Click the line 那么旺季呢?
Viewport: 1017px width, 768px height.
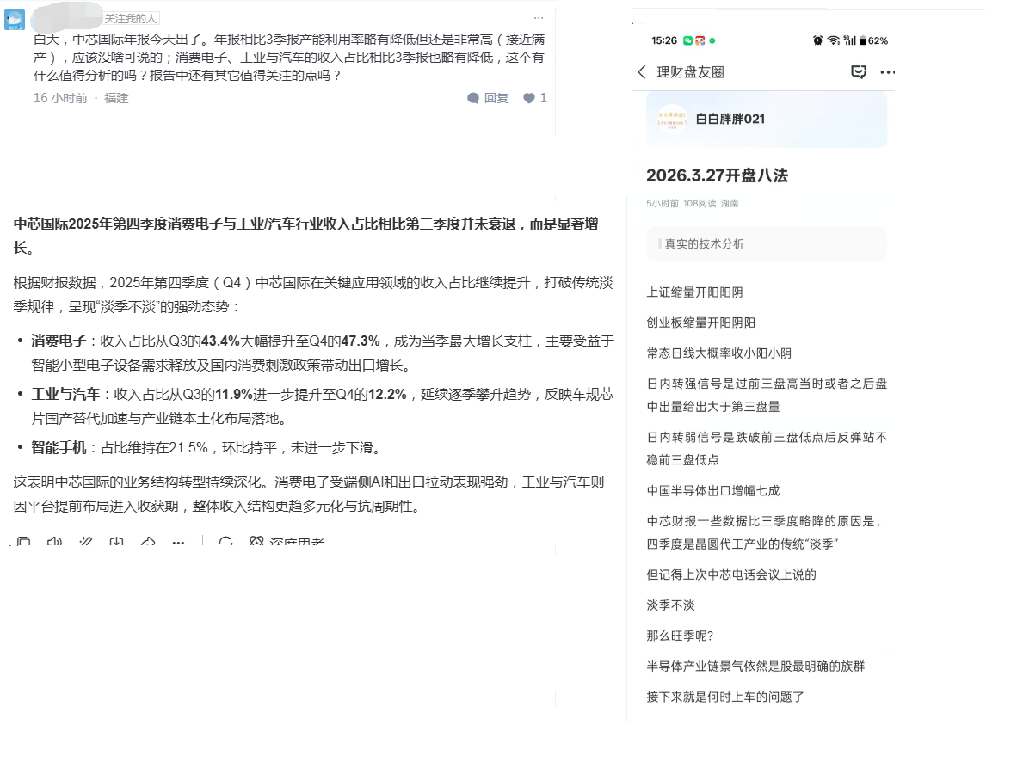pyautogui.click(x=680, y=636)
